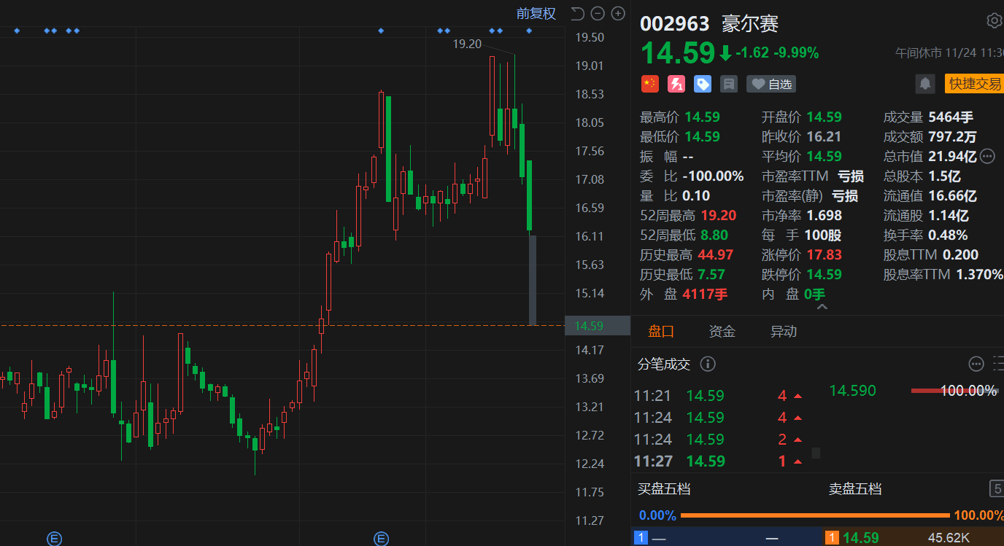Viewport: 1004px width, 546px height.
Task: Show info for 分笔成交
Action: point(708,364)
